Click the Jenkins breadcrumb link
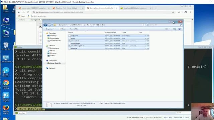Image resolution: width=214 pixels, height=120 pixels. [21, 20]
